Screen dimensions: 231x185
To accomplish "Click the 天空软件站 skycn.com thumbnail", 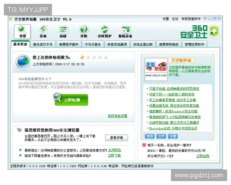I will click(x=156, y=69).
